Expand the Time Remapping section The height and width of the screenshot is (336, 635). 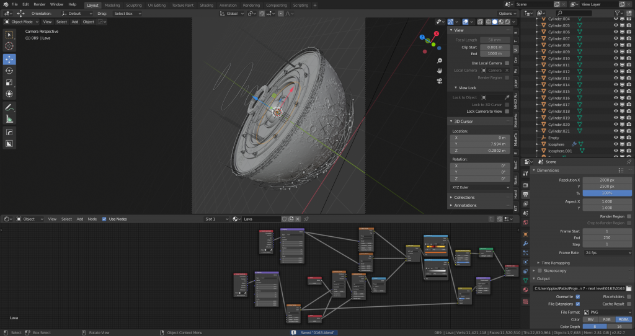click(555, 263)
